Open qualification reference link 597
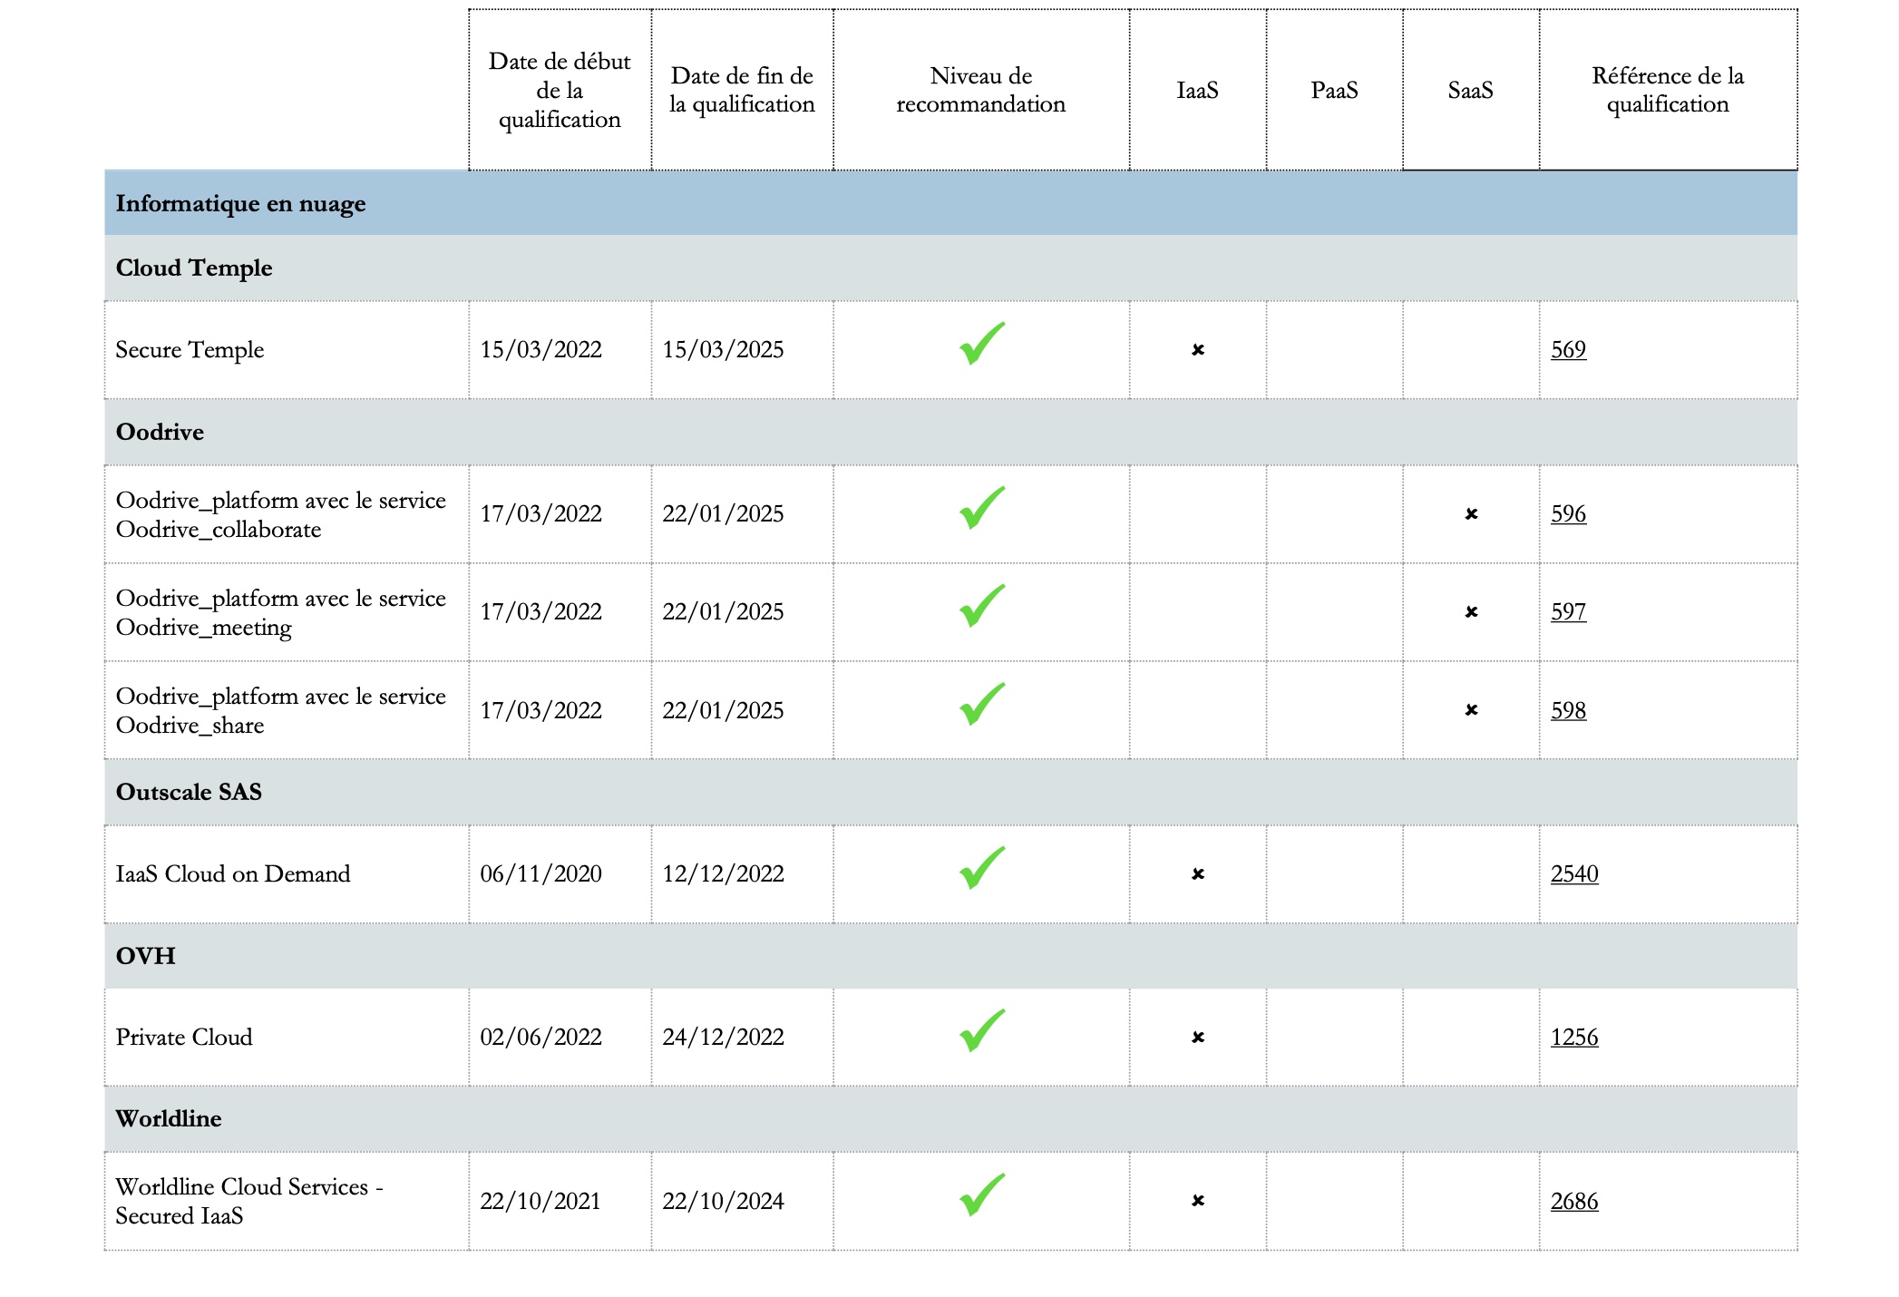Image resolution: width=1899 pixels, height=1297 pixels. [x=1568, y=612]
